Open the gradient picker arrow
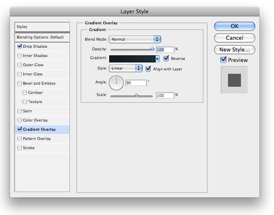This screenshot has width=274, height=215. (x=158, y=59)
